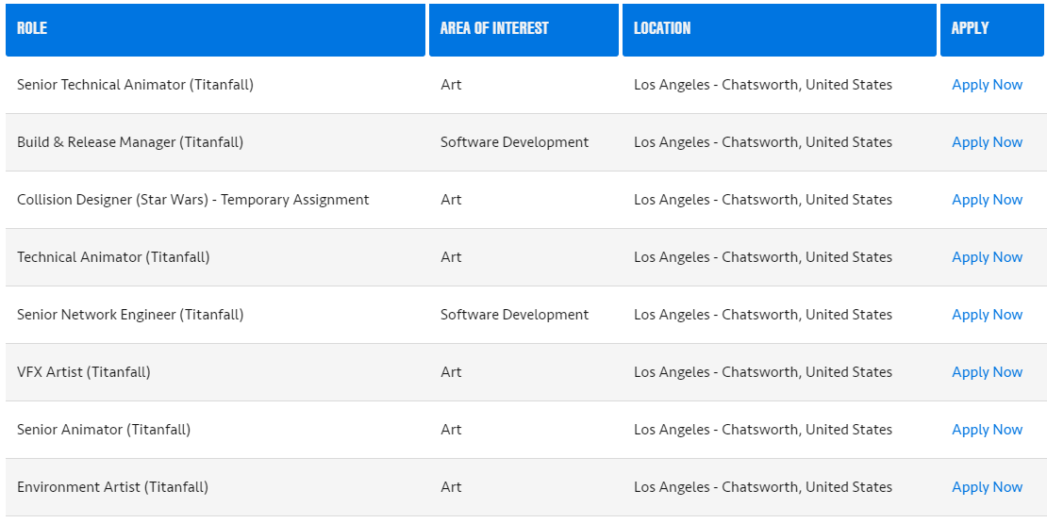Apply for Environment Artist (Titanfall) role
Screen dimensions: 1047x523
pos(987,487)
